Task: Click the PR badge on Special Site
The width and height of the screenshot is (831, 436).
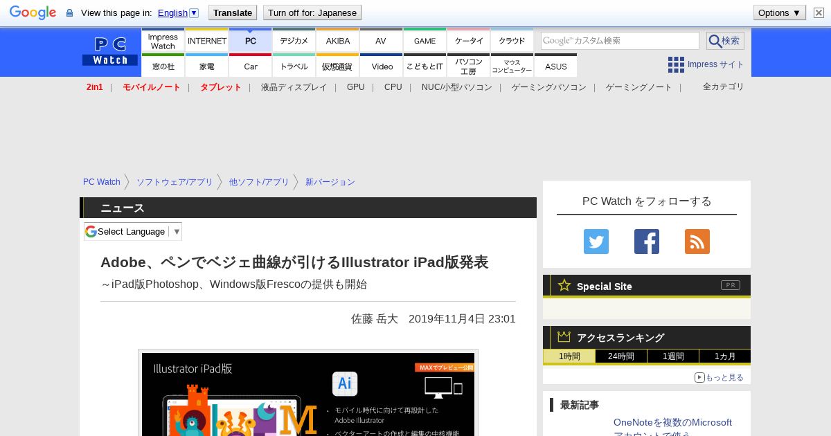Action: click(x=731, y=285)
